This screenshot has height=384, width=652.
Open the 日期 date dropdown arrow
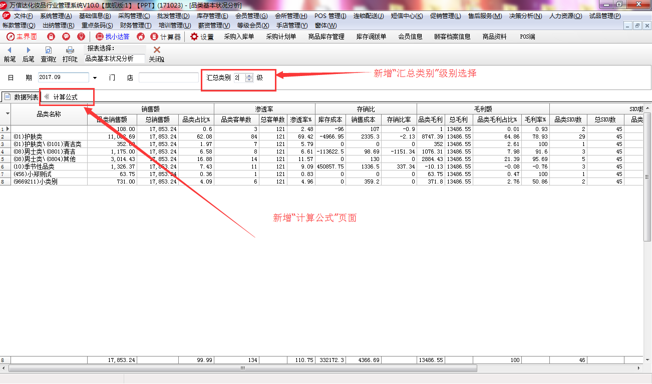click(95, 78)
